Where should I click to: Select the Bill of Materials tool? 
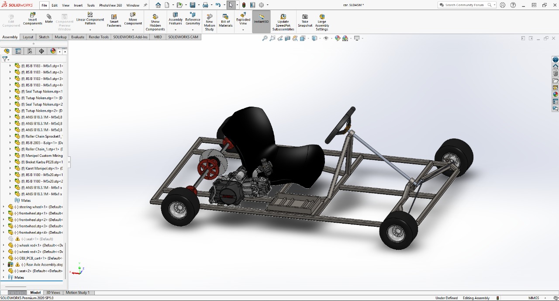coord(225,19)
